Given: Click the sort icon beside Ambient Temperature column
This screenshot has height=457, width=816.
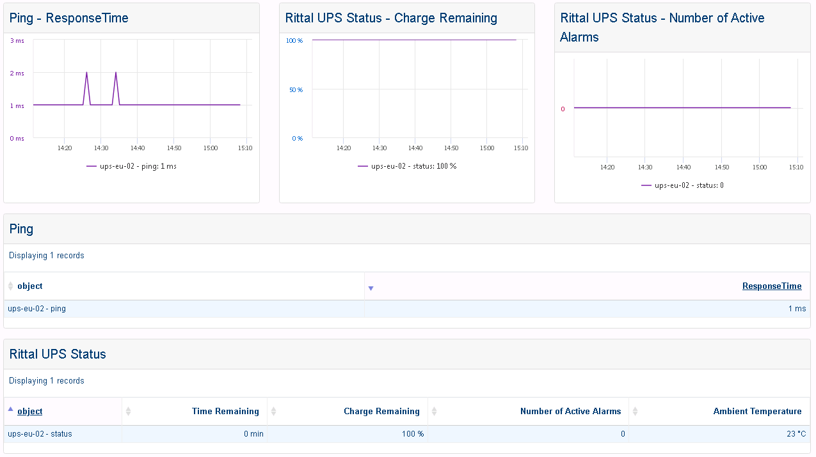Looking at the screenshot, I should (634, 411).
